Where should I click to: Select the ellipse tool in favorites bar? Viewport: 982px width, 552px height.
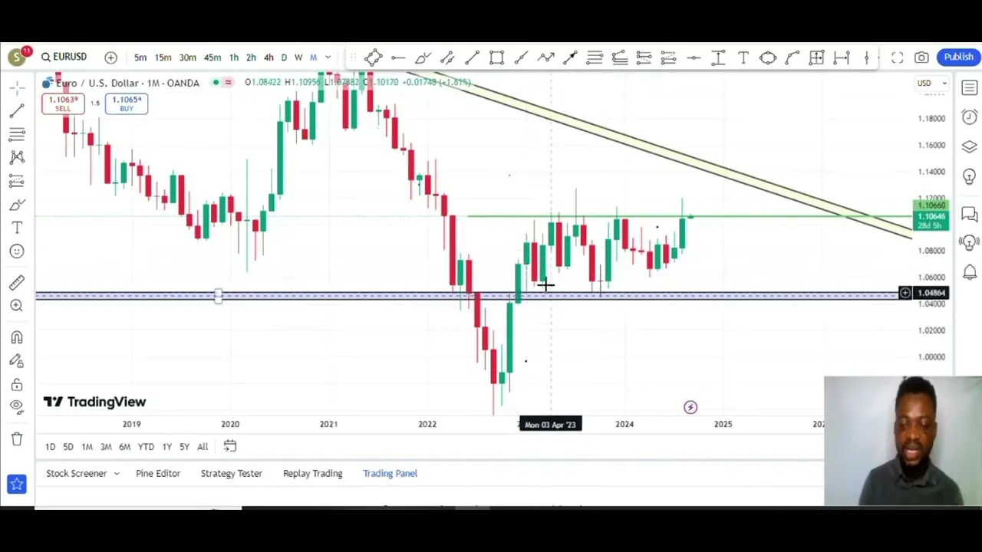tap(768, 58)
